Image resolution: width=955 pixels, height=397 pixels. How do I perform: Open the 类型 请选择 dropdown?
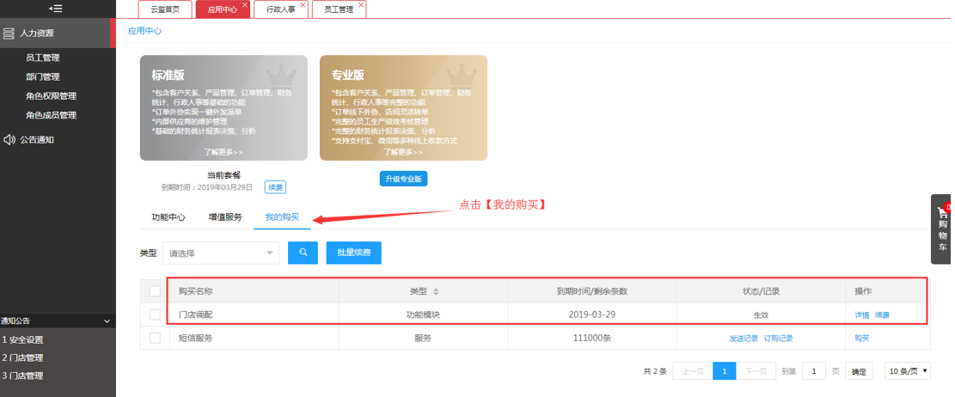tap(221, 253)
